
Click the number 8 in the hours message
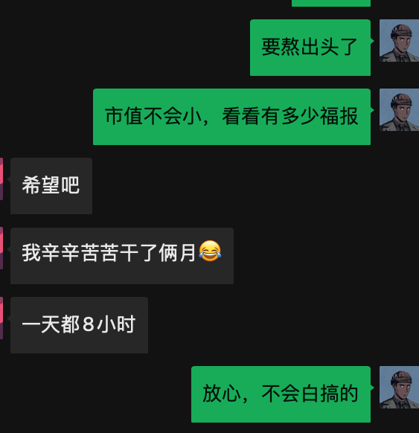tap(89, 324)
